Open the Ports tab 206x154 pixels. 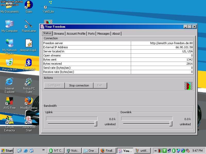pyautogui.click(x=91, y=34)
